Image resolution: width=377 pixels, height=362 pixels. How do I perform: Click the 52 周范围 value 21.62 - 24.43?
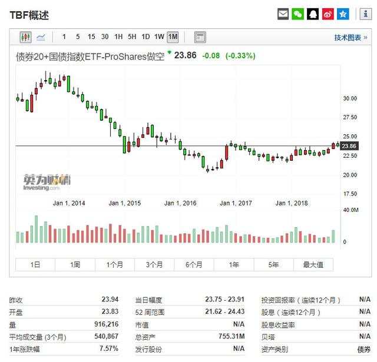click(224, 311)
